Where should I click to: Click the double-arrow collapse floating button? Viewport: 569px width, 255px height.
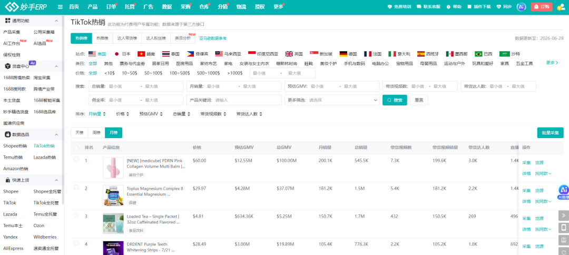pyautogui.click(x=564, y=215)
